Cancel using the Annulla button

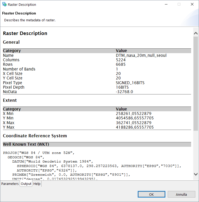[x=181, y=194]
